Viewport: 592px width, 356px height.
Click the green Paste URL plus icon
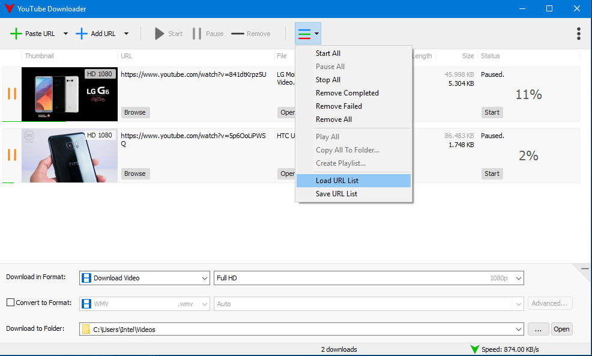(x=16, y=34)
